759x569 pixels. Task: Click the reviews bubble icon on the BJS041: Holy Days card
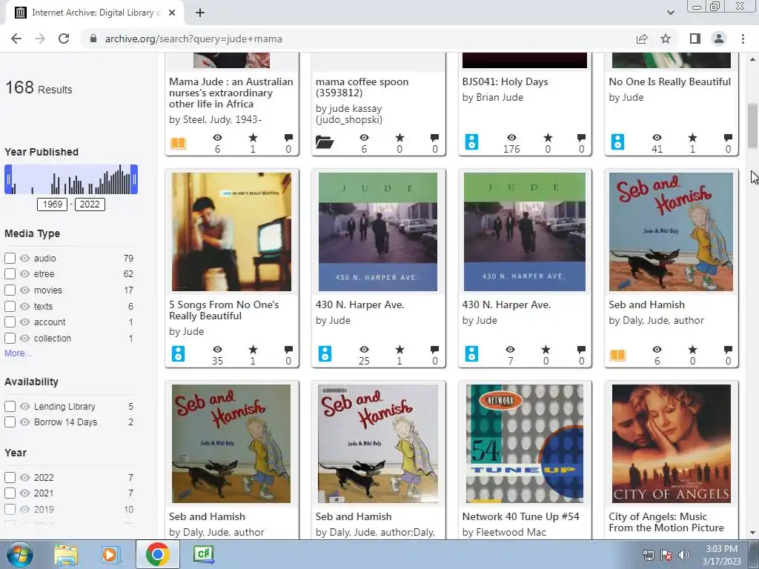581,138
